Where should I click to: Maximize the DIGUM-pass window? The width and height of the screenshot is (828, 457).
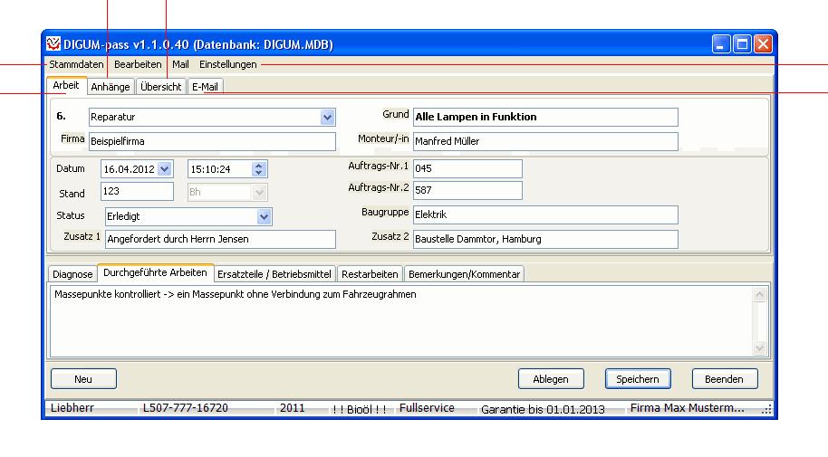click(x=742, y=44)
